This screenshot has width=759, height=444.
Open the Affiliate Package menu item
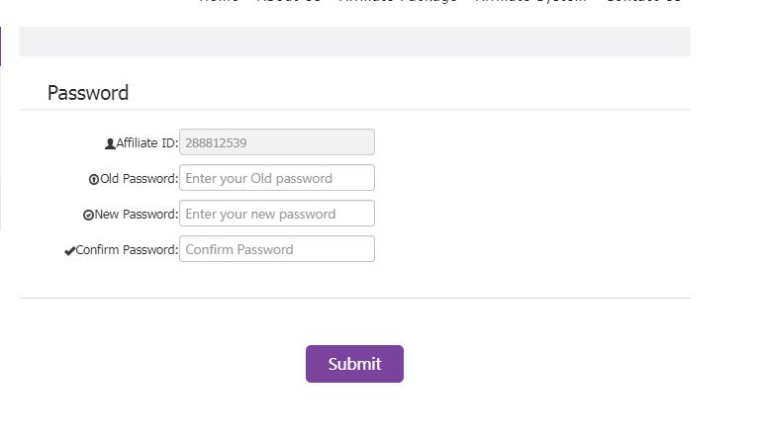397,2
